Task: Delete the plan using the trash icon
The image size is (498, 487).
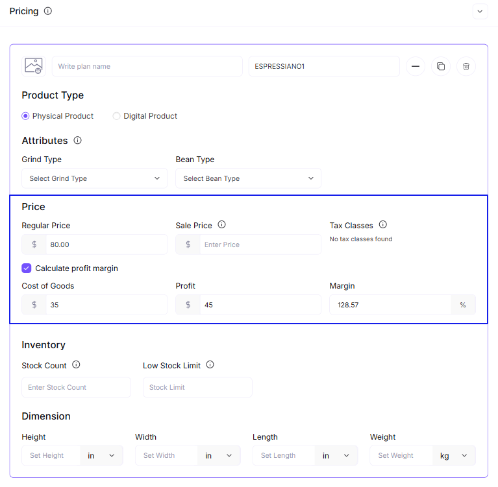Action: [466, 66]
